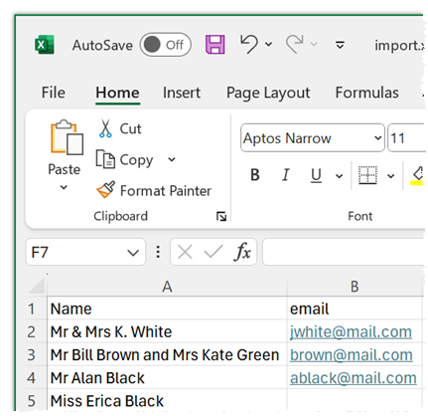The height and width of the screenshot is (416, 428).
Task: Expand the font name dropdown arrow
Action: tap(377, 138)
